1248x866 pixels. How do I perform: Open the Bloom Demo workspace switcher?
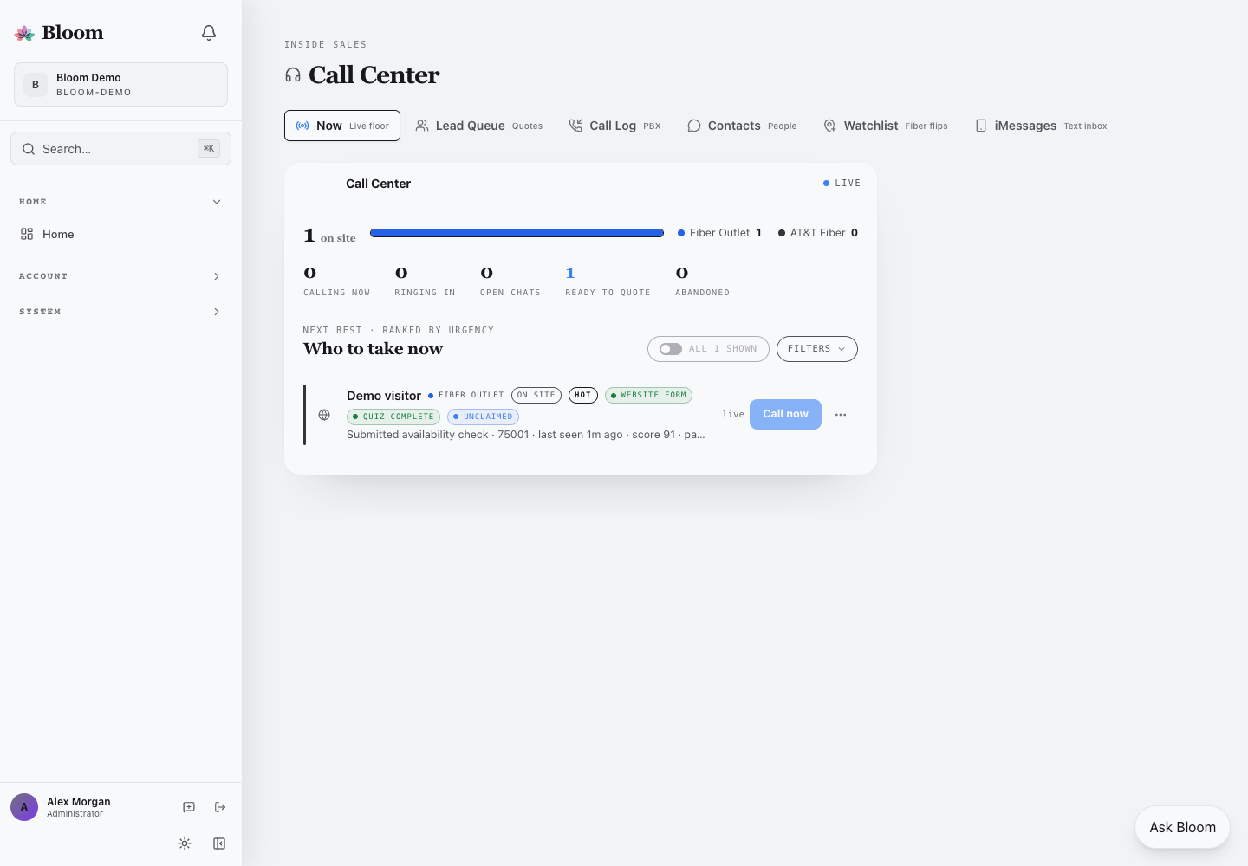click(x=120, y=84)
